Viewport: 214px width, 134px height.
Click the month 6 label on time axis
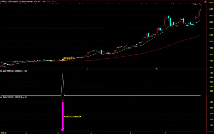tap(58, 133)
